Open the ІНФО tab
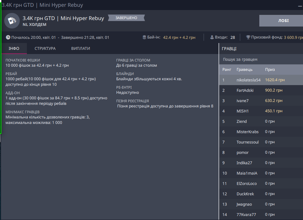Image resolution: width=303 pixels, height=220 pixels. click(x=14, y=49)
